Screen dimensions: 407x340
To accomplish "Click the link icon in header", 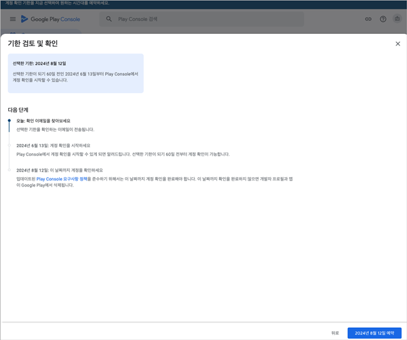I will (x=368, y=19).
